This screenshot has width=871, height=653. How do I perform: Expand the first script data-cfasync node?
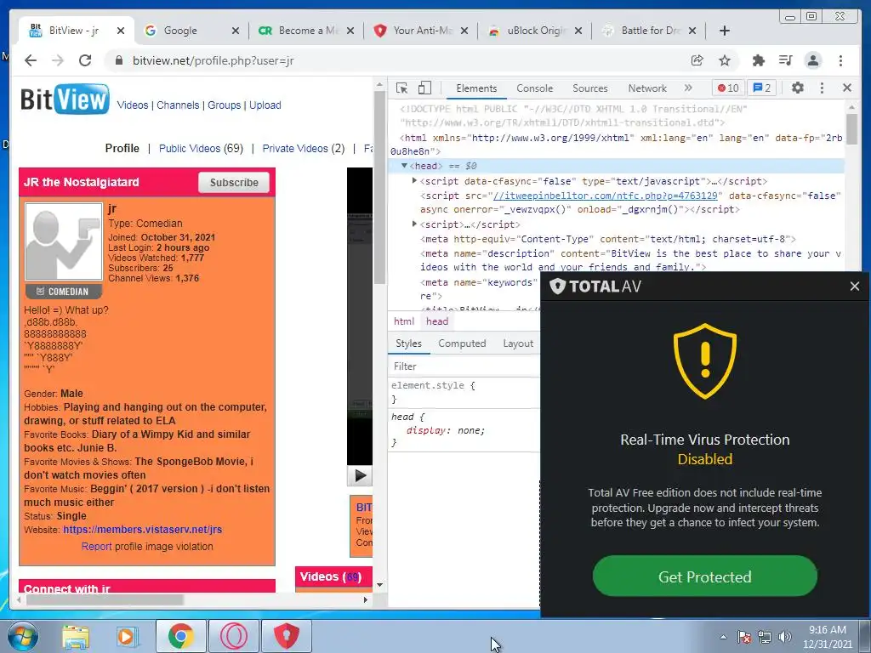[x=414, y=180]
